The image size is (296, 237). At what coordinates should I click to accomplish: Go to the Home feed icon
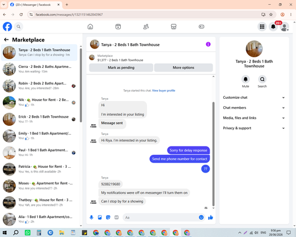click(90, 27)
